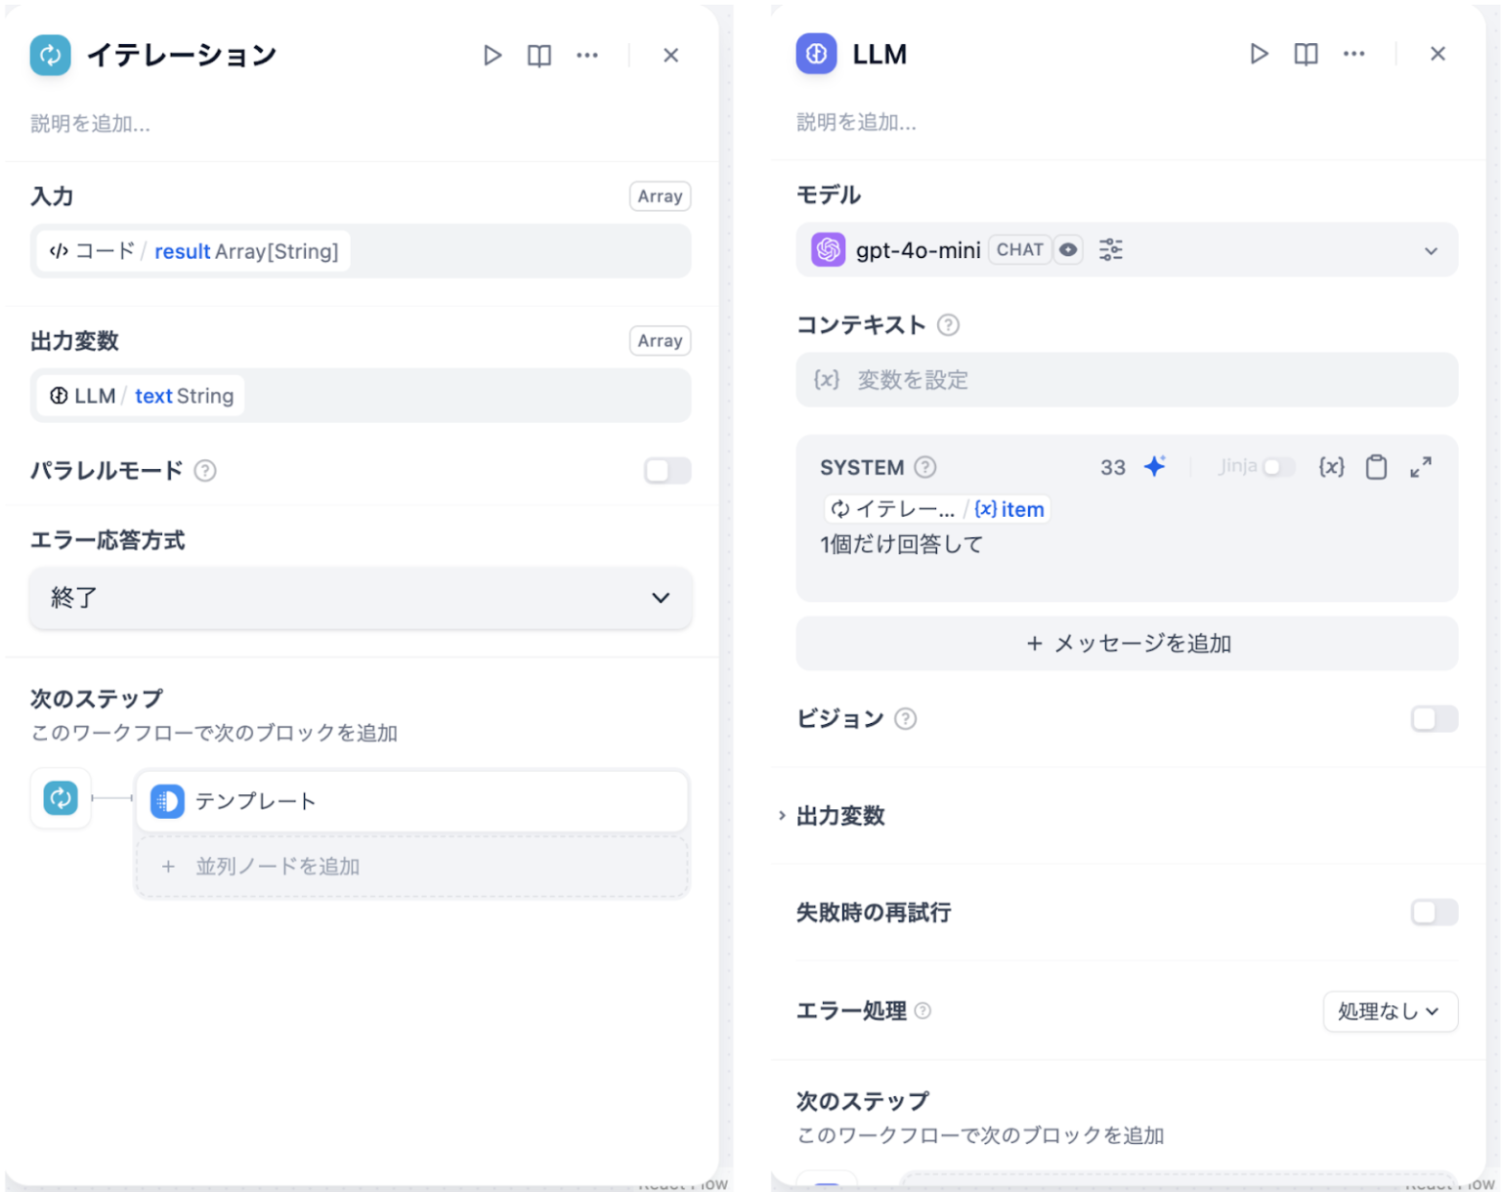Open the more options menu on イテレーション panel

[x=587, y=56]
